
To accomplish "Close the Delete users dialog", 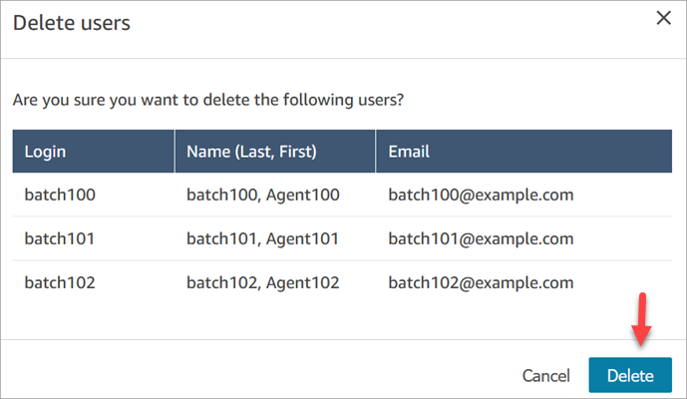I will 662,19.
